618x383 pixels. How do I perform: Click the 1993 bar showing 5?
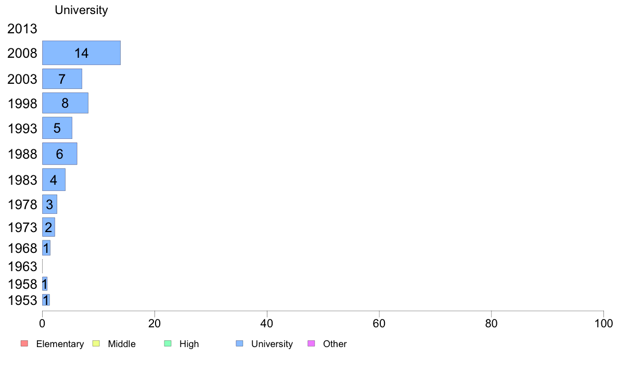point(57,128)
